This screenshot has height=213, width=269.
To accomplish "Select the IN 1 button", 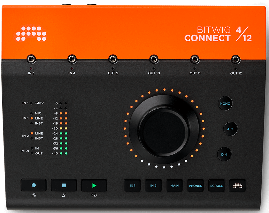I will point(132,185).
